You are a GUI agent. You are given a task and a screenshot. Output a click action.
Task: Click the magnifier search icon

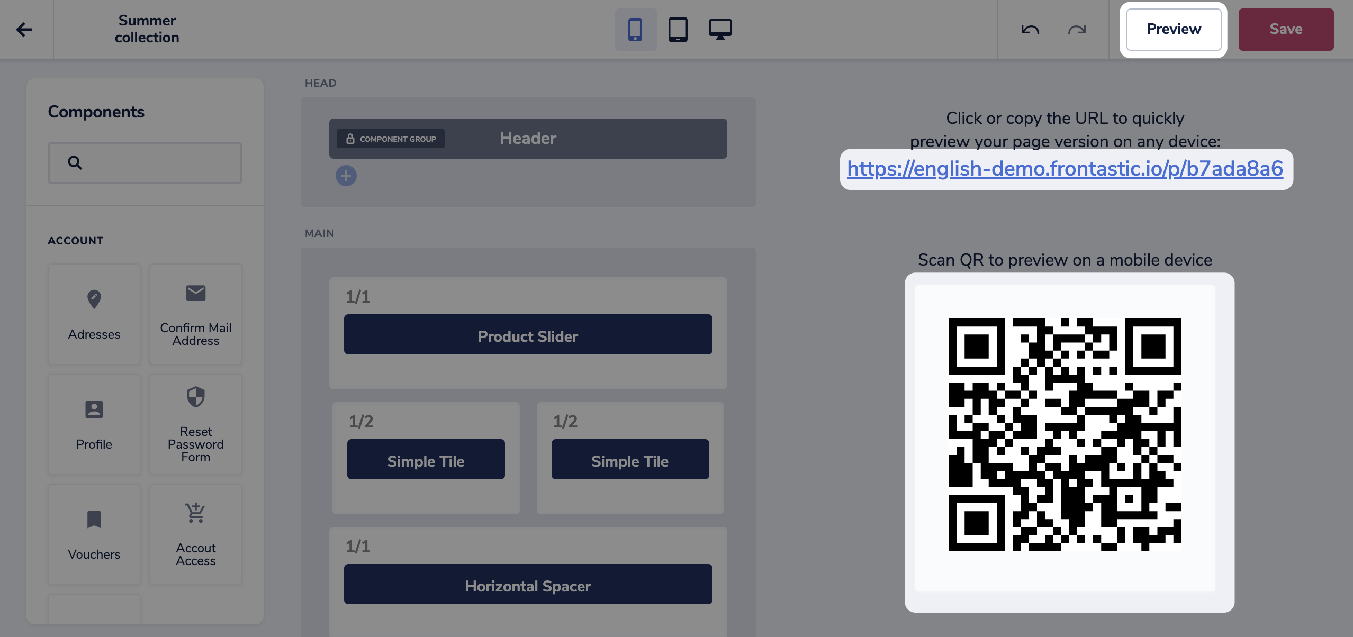[75, 163]
